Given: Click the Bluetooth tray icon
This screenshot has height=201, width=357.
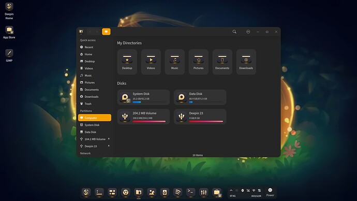Looking at the screenshot, I should (x=243, y=190).
